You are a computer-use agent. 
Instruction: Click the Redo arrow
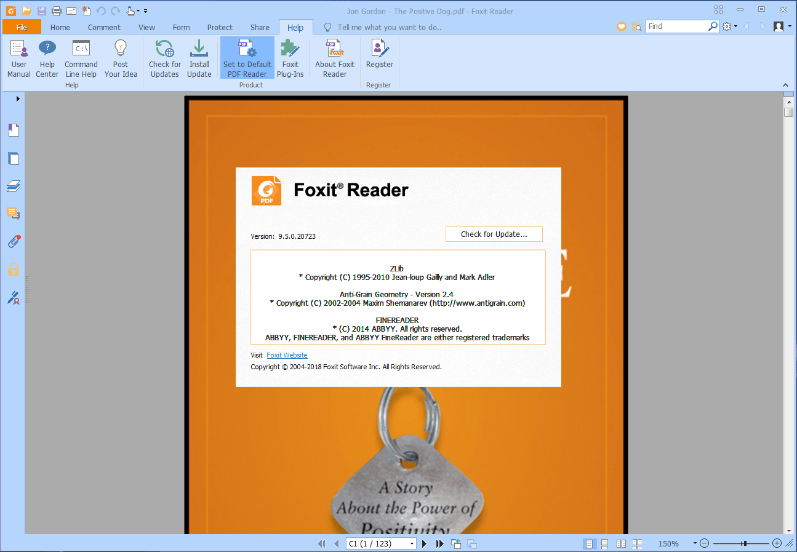(x=115, y=10)
